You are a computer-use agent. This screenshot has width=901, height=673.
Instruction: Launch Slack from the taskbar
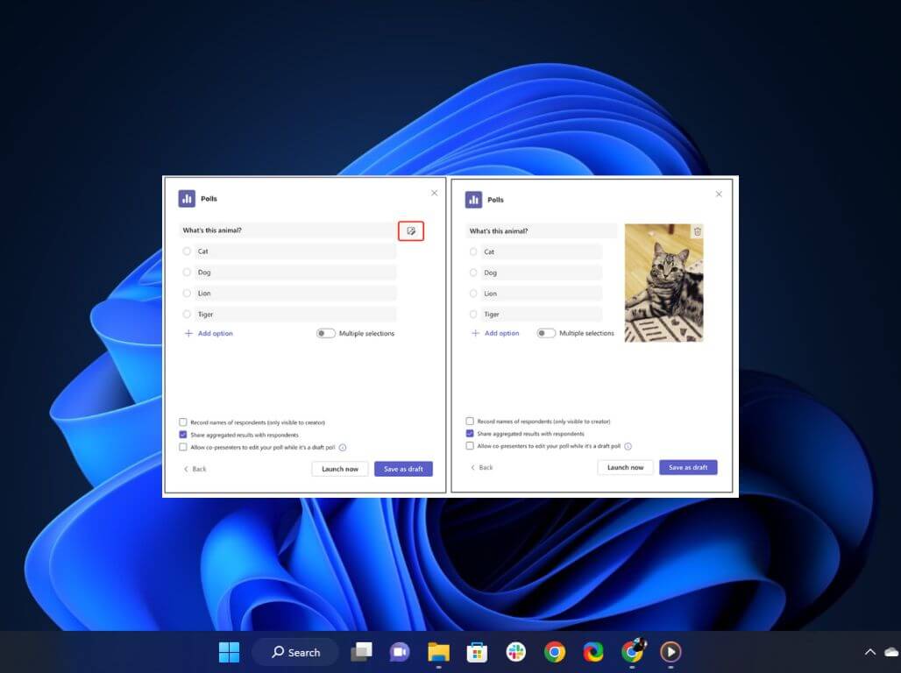(515, 652)
